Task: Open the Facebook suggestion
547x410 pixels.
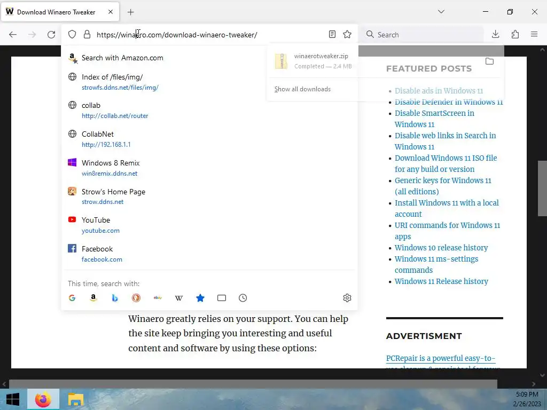Action: 209,254
